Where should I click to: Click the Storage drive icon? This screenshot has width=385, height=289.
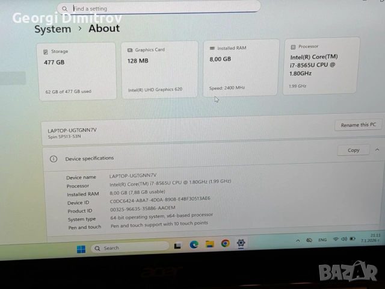pyautogui.click(x=46, y=52)
